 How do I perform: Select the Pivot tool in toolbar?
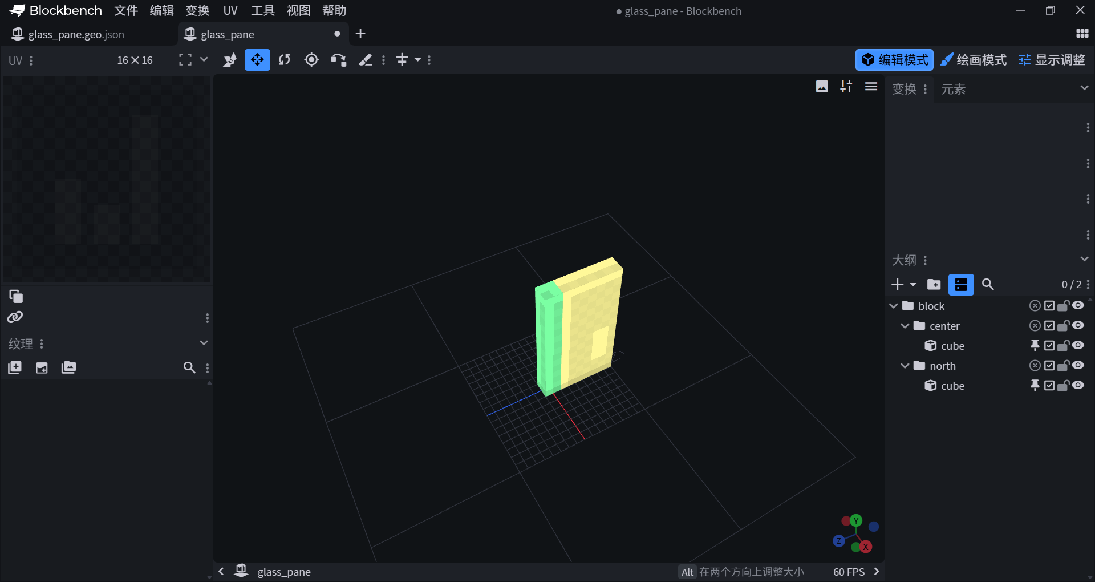pos(311,60)
